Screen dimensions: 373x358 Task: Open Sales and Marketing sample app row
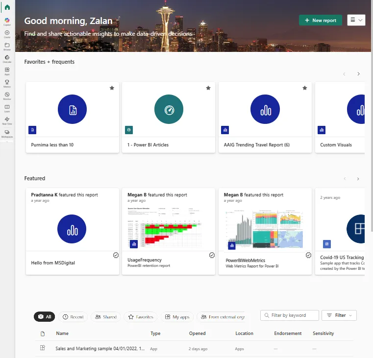pyautogui.click(x=194, y=349)
